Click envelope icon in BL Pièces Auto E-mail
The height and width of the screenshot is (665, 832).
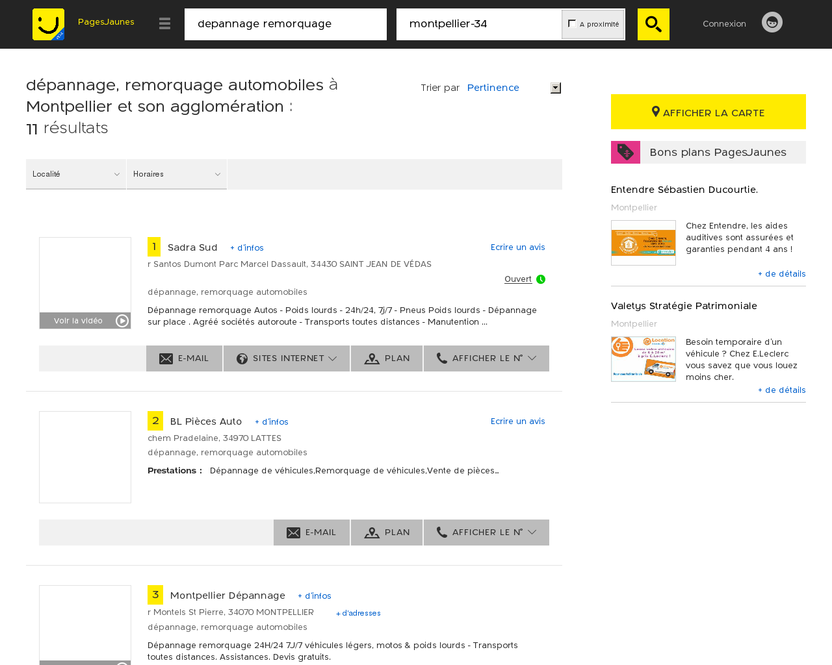294,533
